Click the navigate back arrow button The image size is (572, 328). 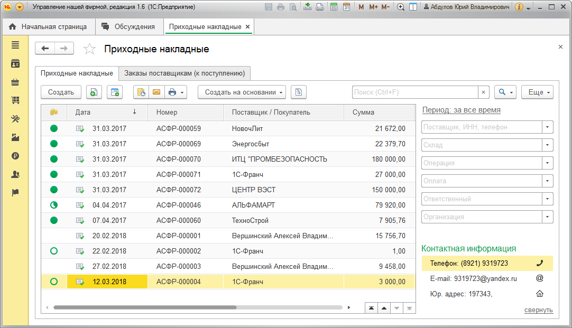[45, 49]
